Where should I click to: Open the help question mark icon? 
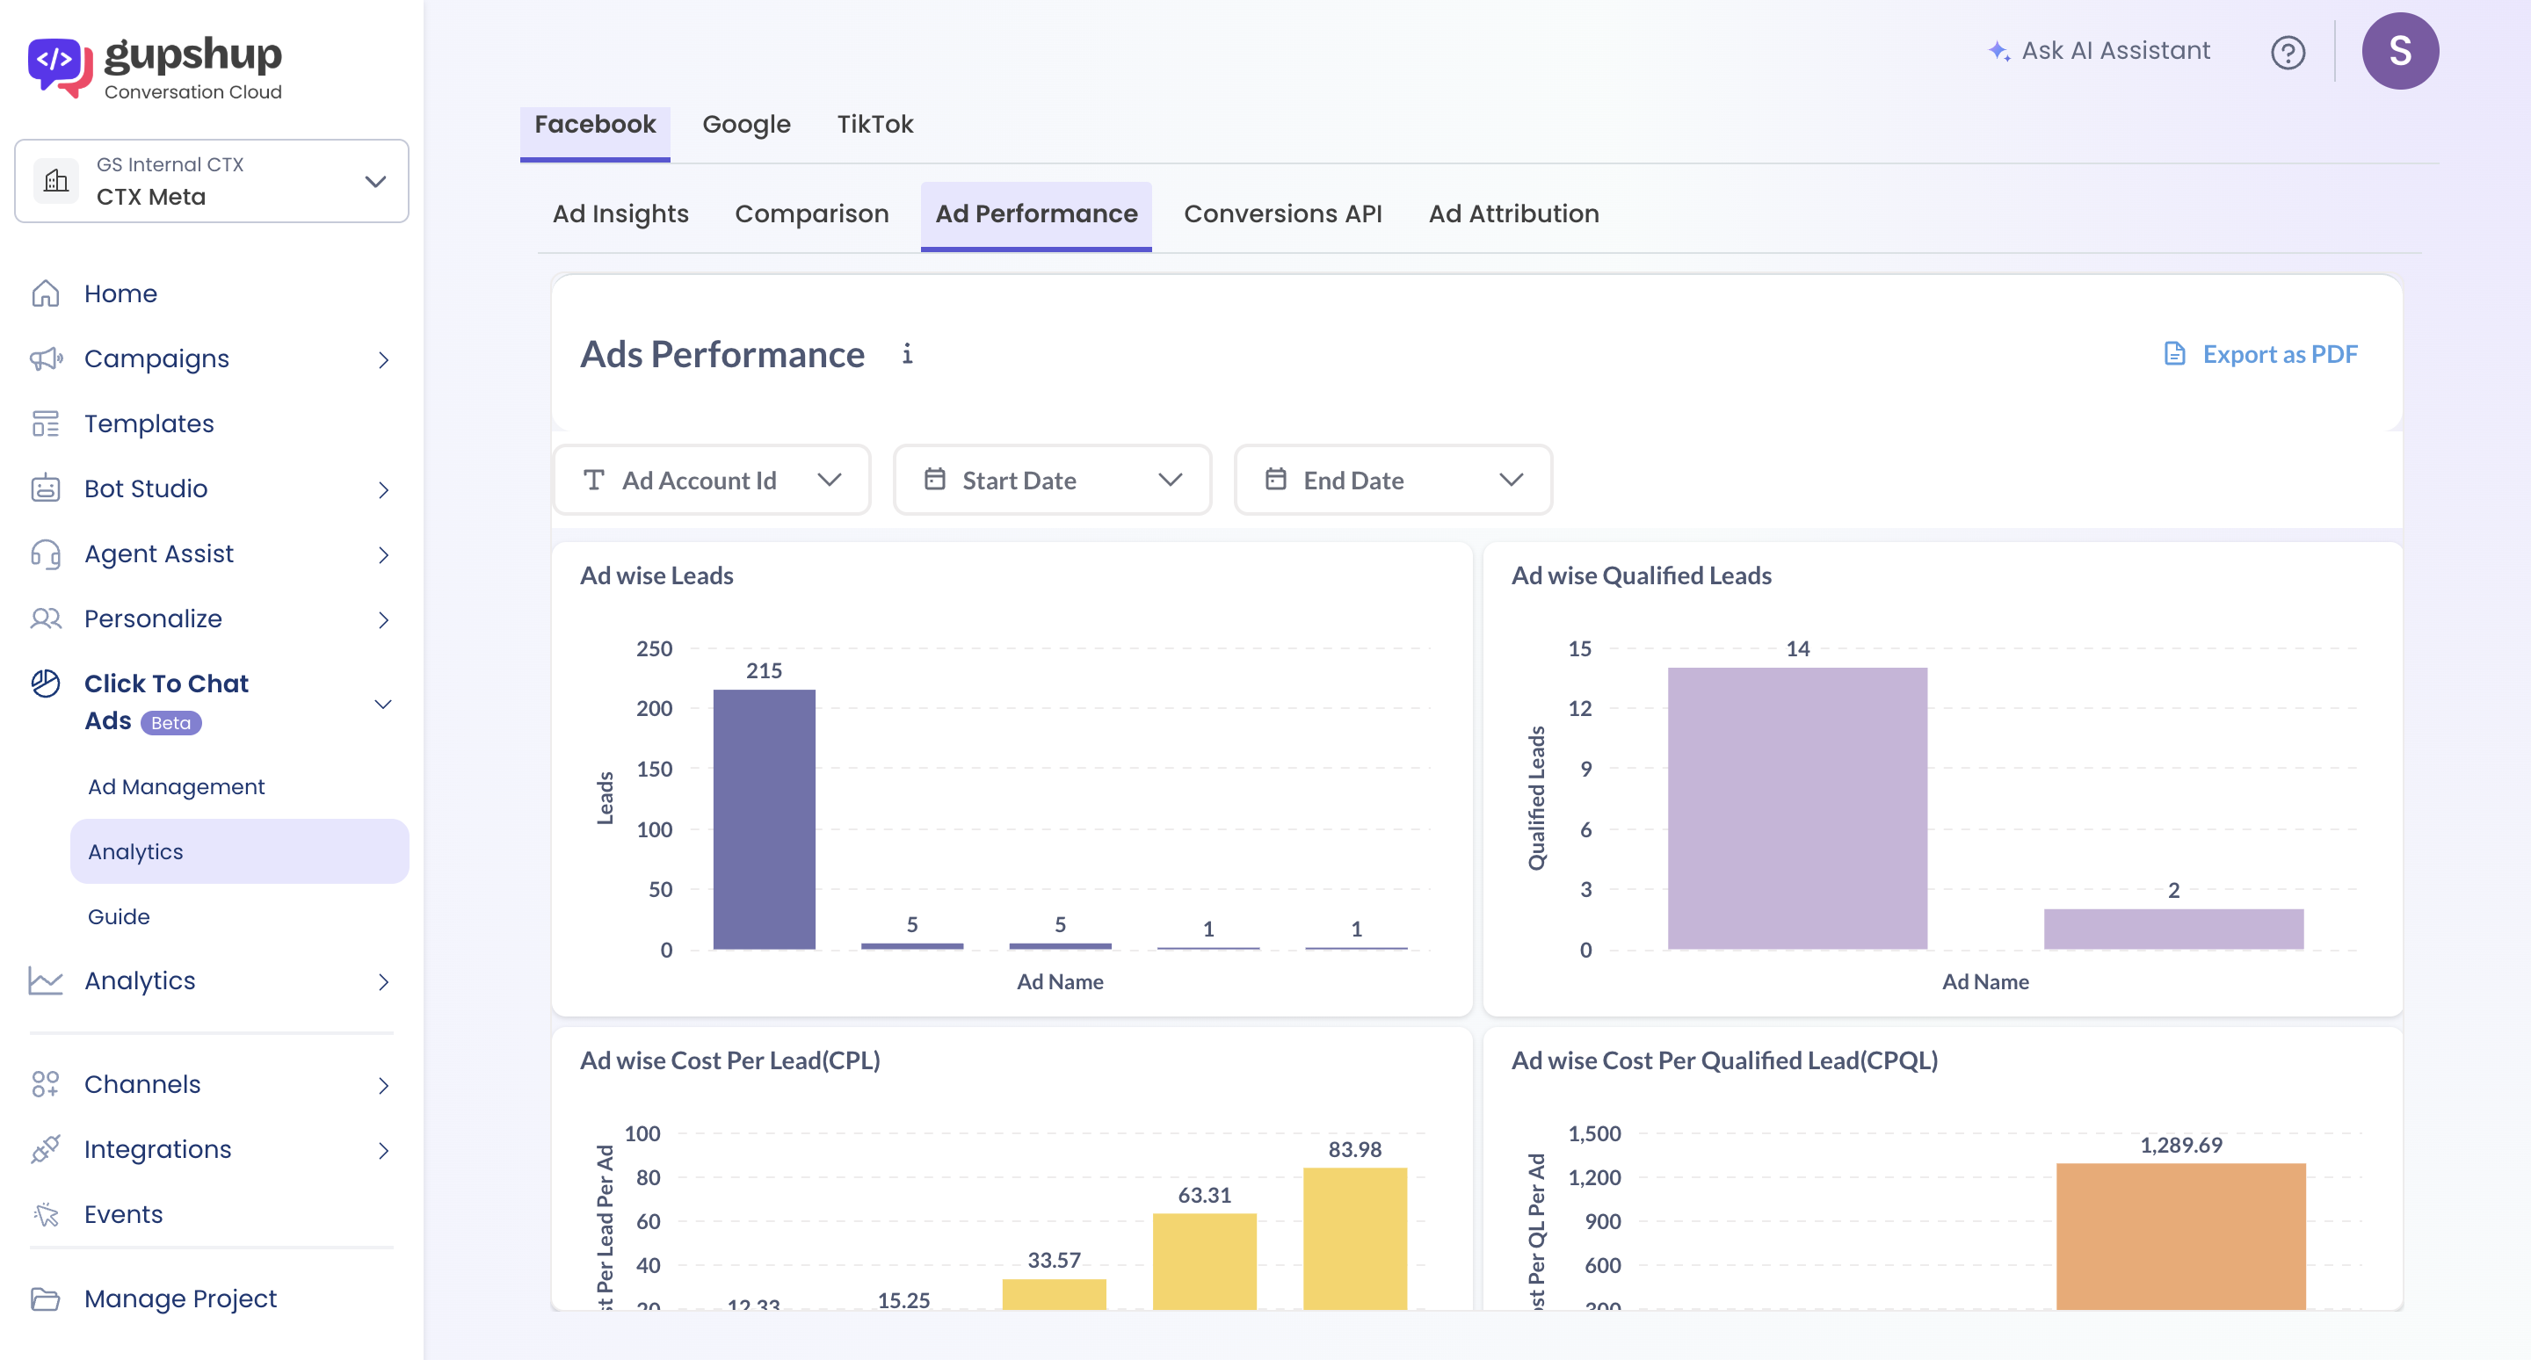click(x=2288, y=52)
